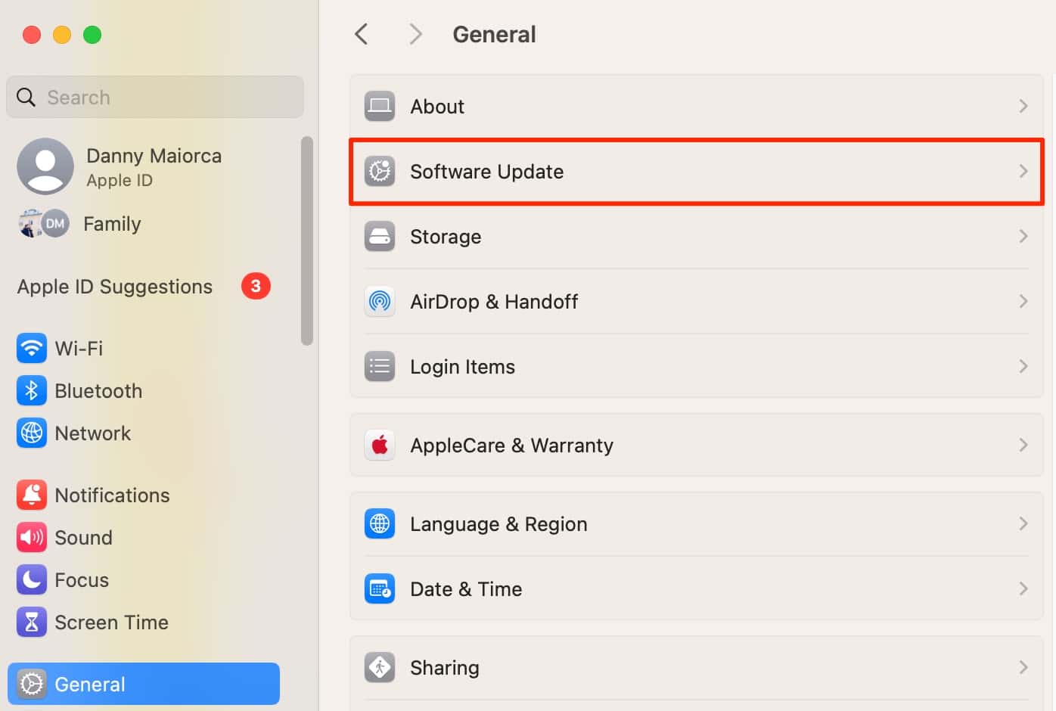
Task: Open Notifications bell icon
Action: pos(31,495)
